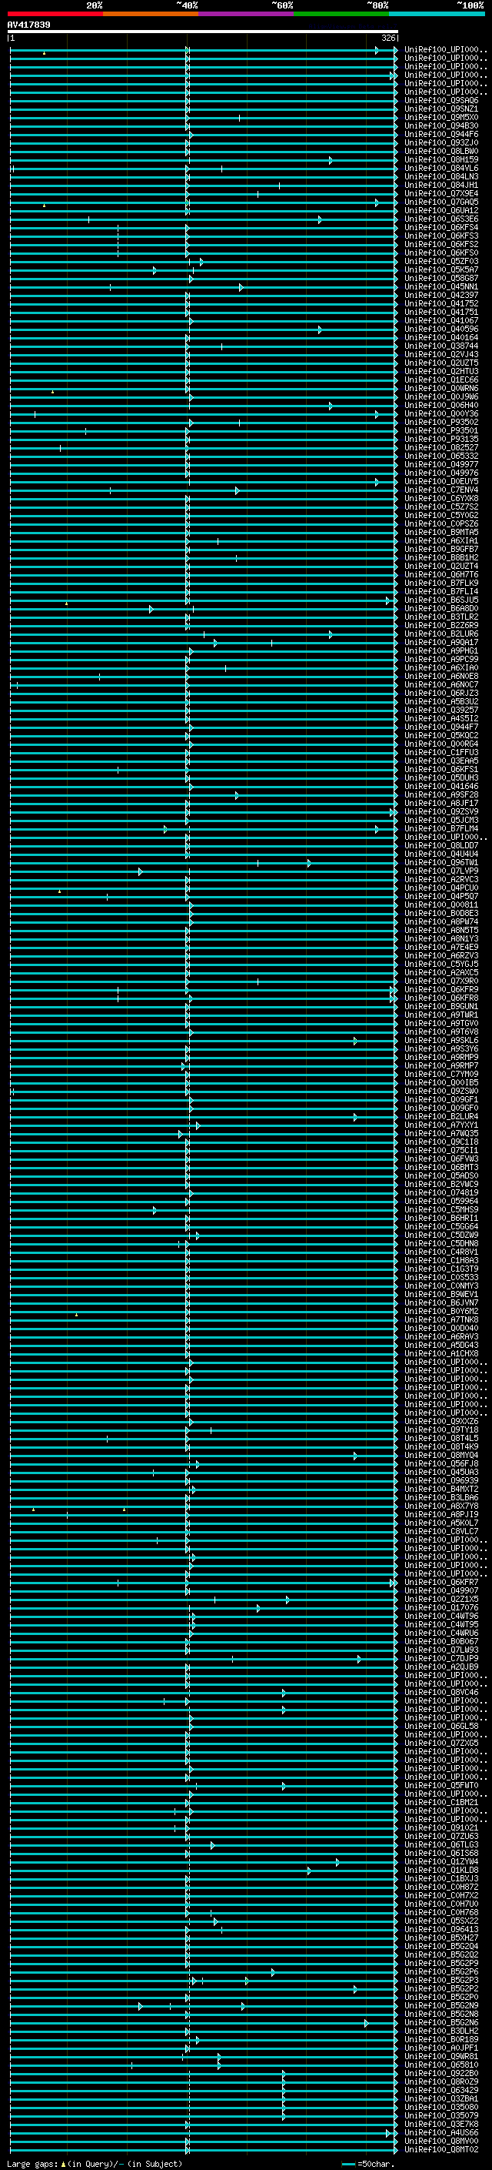Click the purple ~60% identity legend bar
492x2170 pixels.
[x=247, y=14]
